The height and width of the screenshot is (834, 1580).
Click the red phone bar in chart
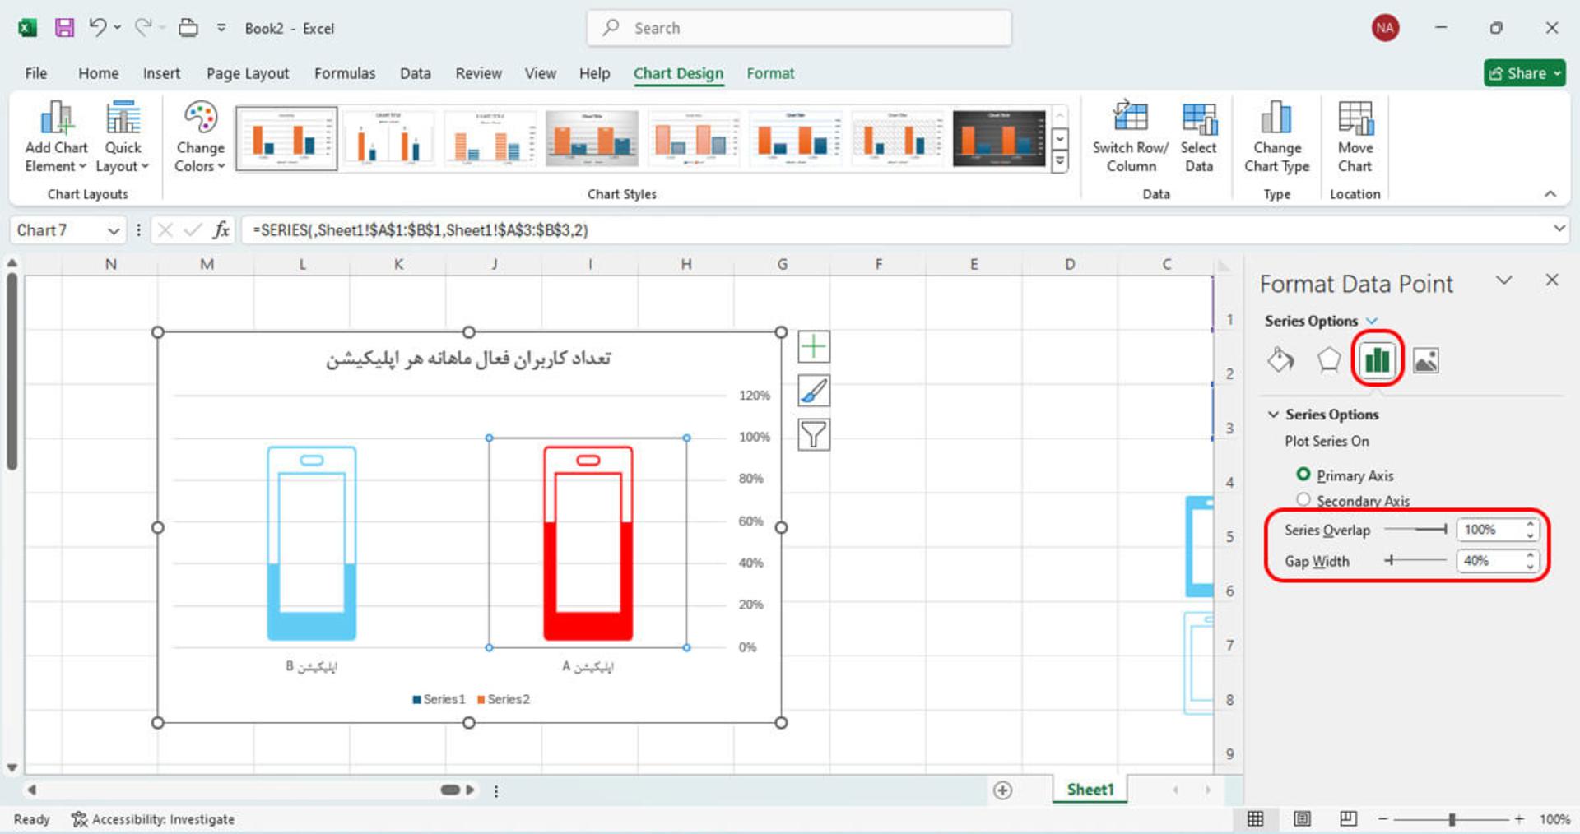coord(588,543)
